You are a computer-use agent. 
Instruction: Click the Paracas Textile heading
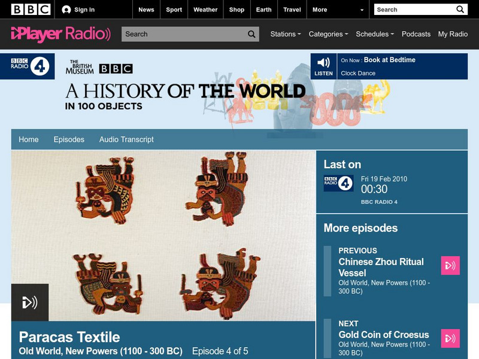coord(69,337)
